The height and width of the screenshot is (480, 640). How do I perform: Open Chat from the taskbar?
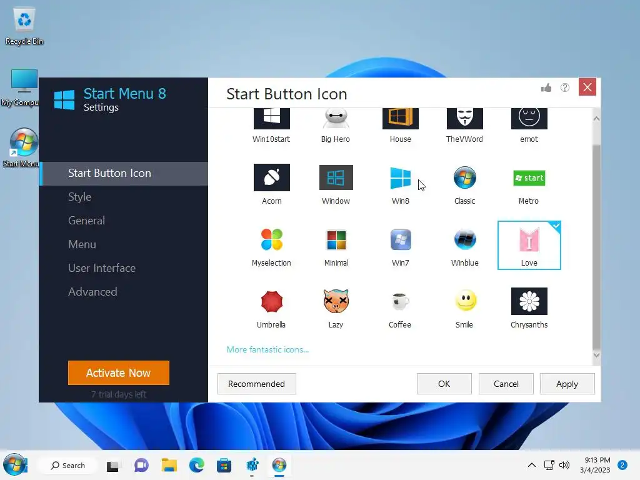tap(141, 465)
